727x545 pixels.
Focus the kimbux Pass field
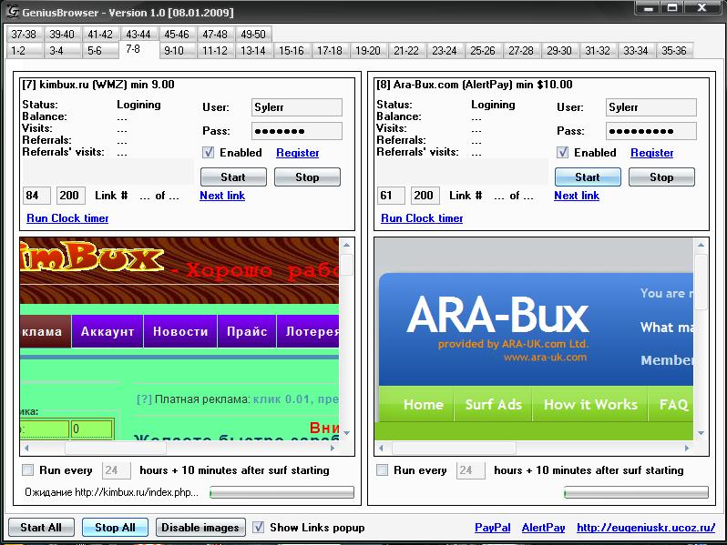(297, 131)
